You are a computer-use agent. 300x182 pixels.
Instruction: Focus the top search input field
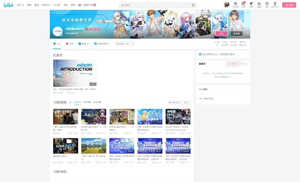coord(155,5)
